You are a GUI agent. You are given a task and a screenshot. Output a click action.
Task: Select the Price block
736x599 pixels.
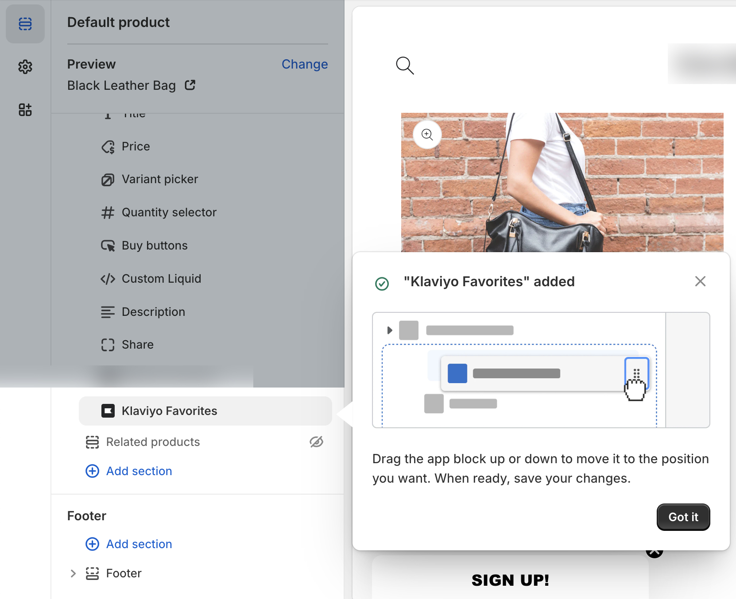pos(136,146)
